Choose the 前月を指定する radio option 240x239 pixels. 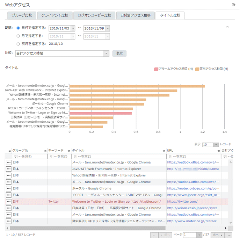click(18, 44)
